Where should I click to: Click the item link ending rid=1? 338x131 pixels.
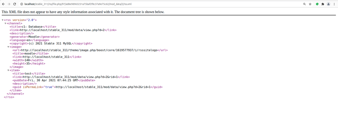click(x=71, y=77)
